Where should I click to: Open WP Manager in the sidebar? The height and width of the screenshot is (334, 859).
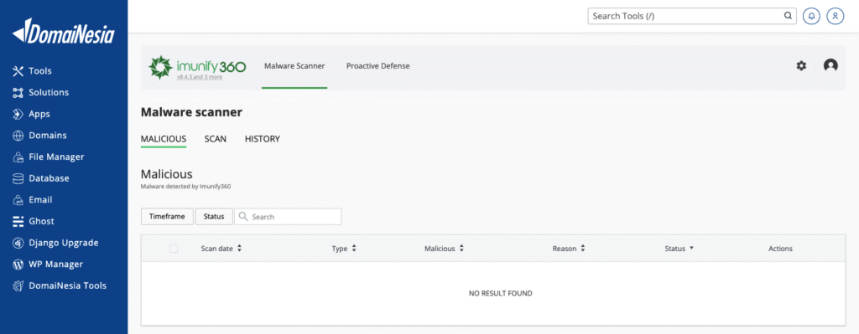(x=56, y=264)
